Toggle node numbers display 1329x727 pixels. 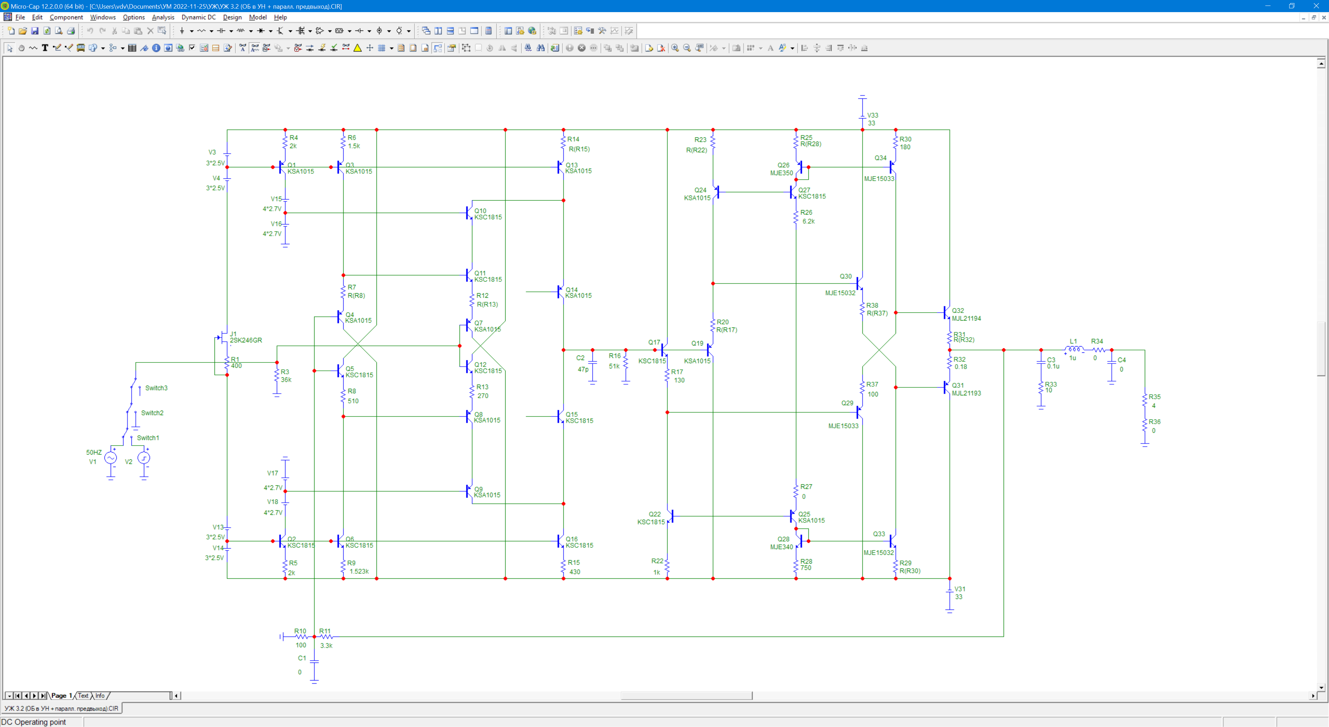267,48
